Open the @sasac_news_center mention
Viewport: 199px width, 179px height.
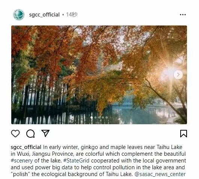tap(160, 174)
